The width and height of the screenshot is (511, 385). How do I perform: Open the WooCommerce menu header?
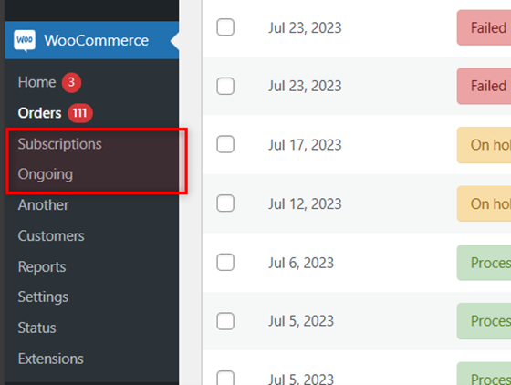tap(92, 40)
